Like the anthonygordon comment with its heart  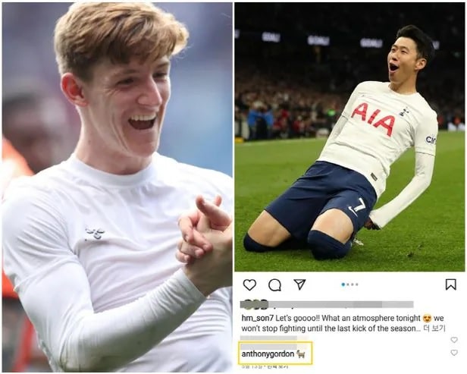click(x=454, y=353)
